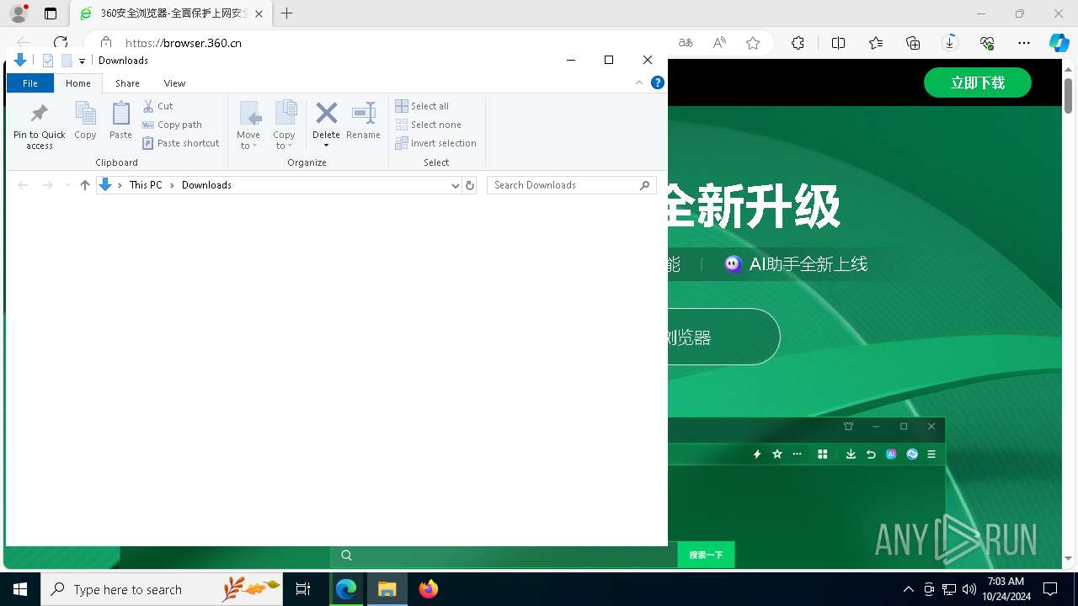This screenshot has height=606, width=1078.
Task: Open Browser essentials icon
Action: click(987, 43)
